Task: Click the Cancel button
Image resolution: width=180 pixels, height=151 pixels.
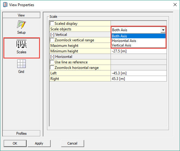Action: tap(72, 143)
